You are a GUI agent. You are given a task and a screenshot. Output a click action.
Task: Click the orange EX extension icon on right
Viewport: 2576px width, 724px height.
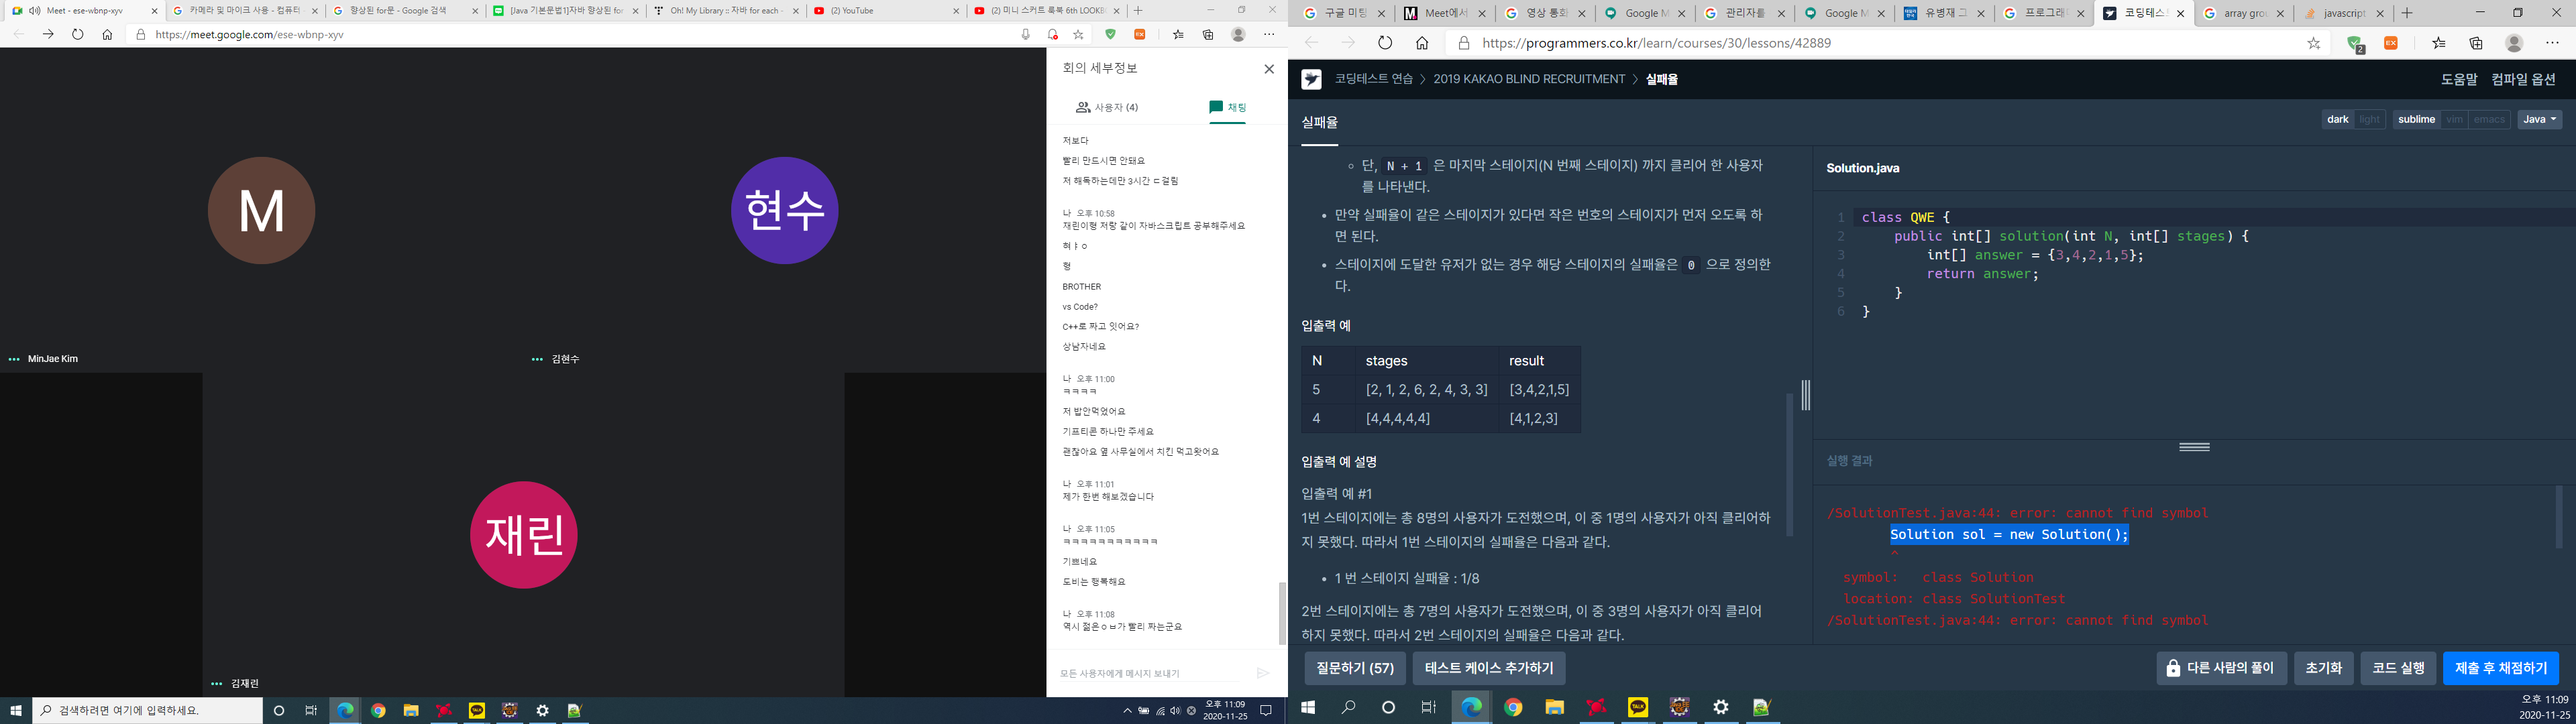point(2391,43)
